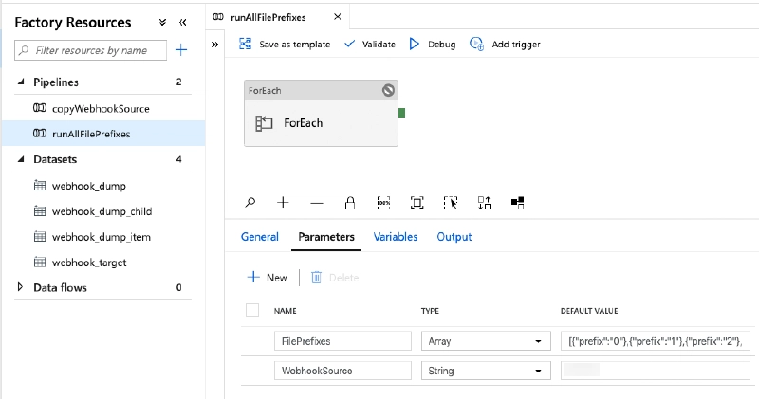Click the Save as template icon
Viewport: 759px width, 399px height.
point(246,44)
